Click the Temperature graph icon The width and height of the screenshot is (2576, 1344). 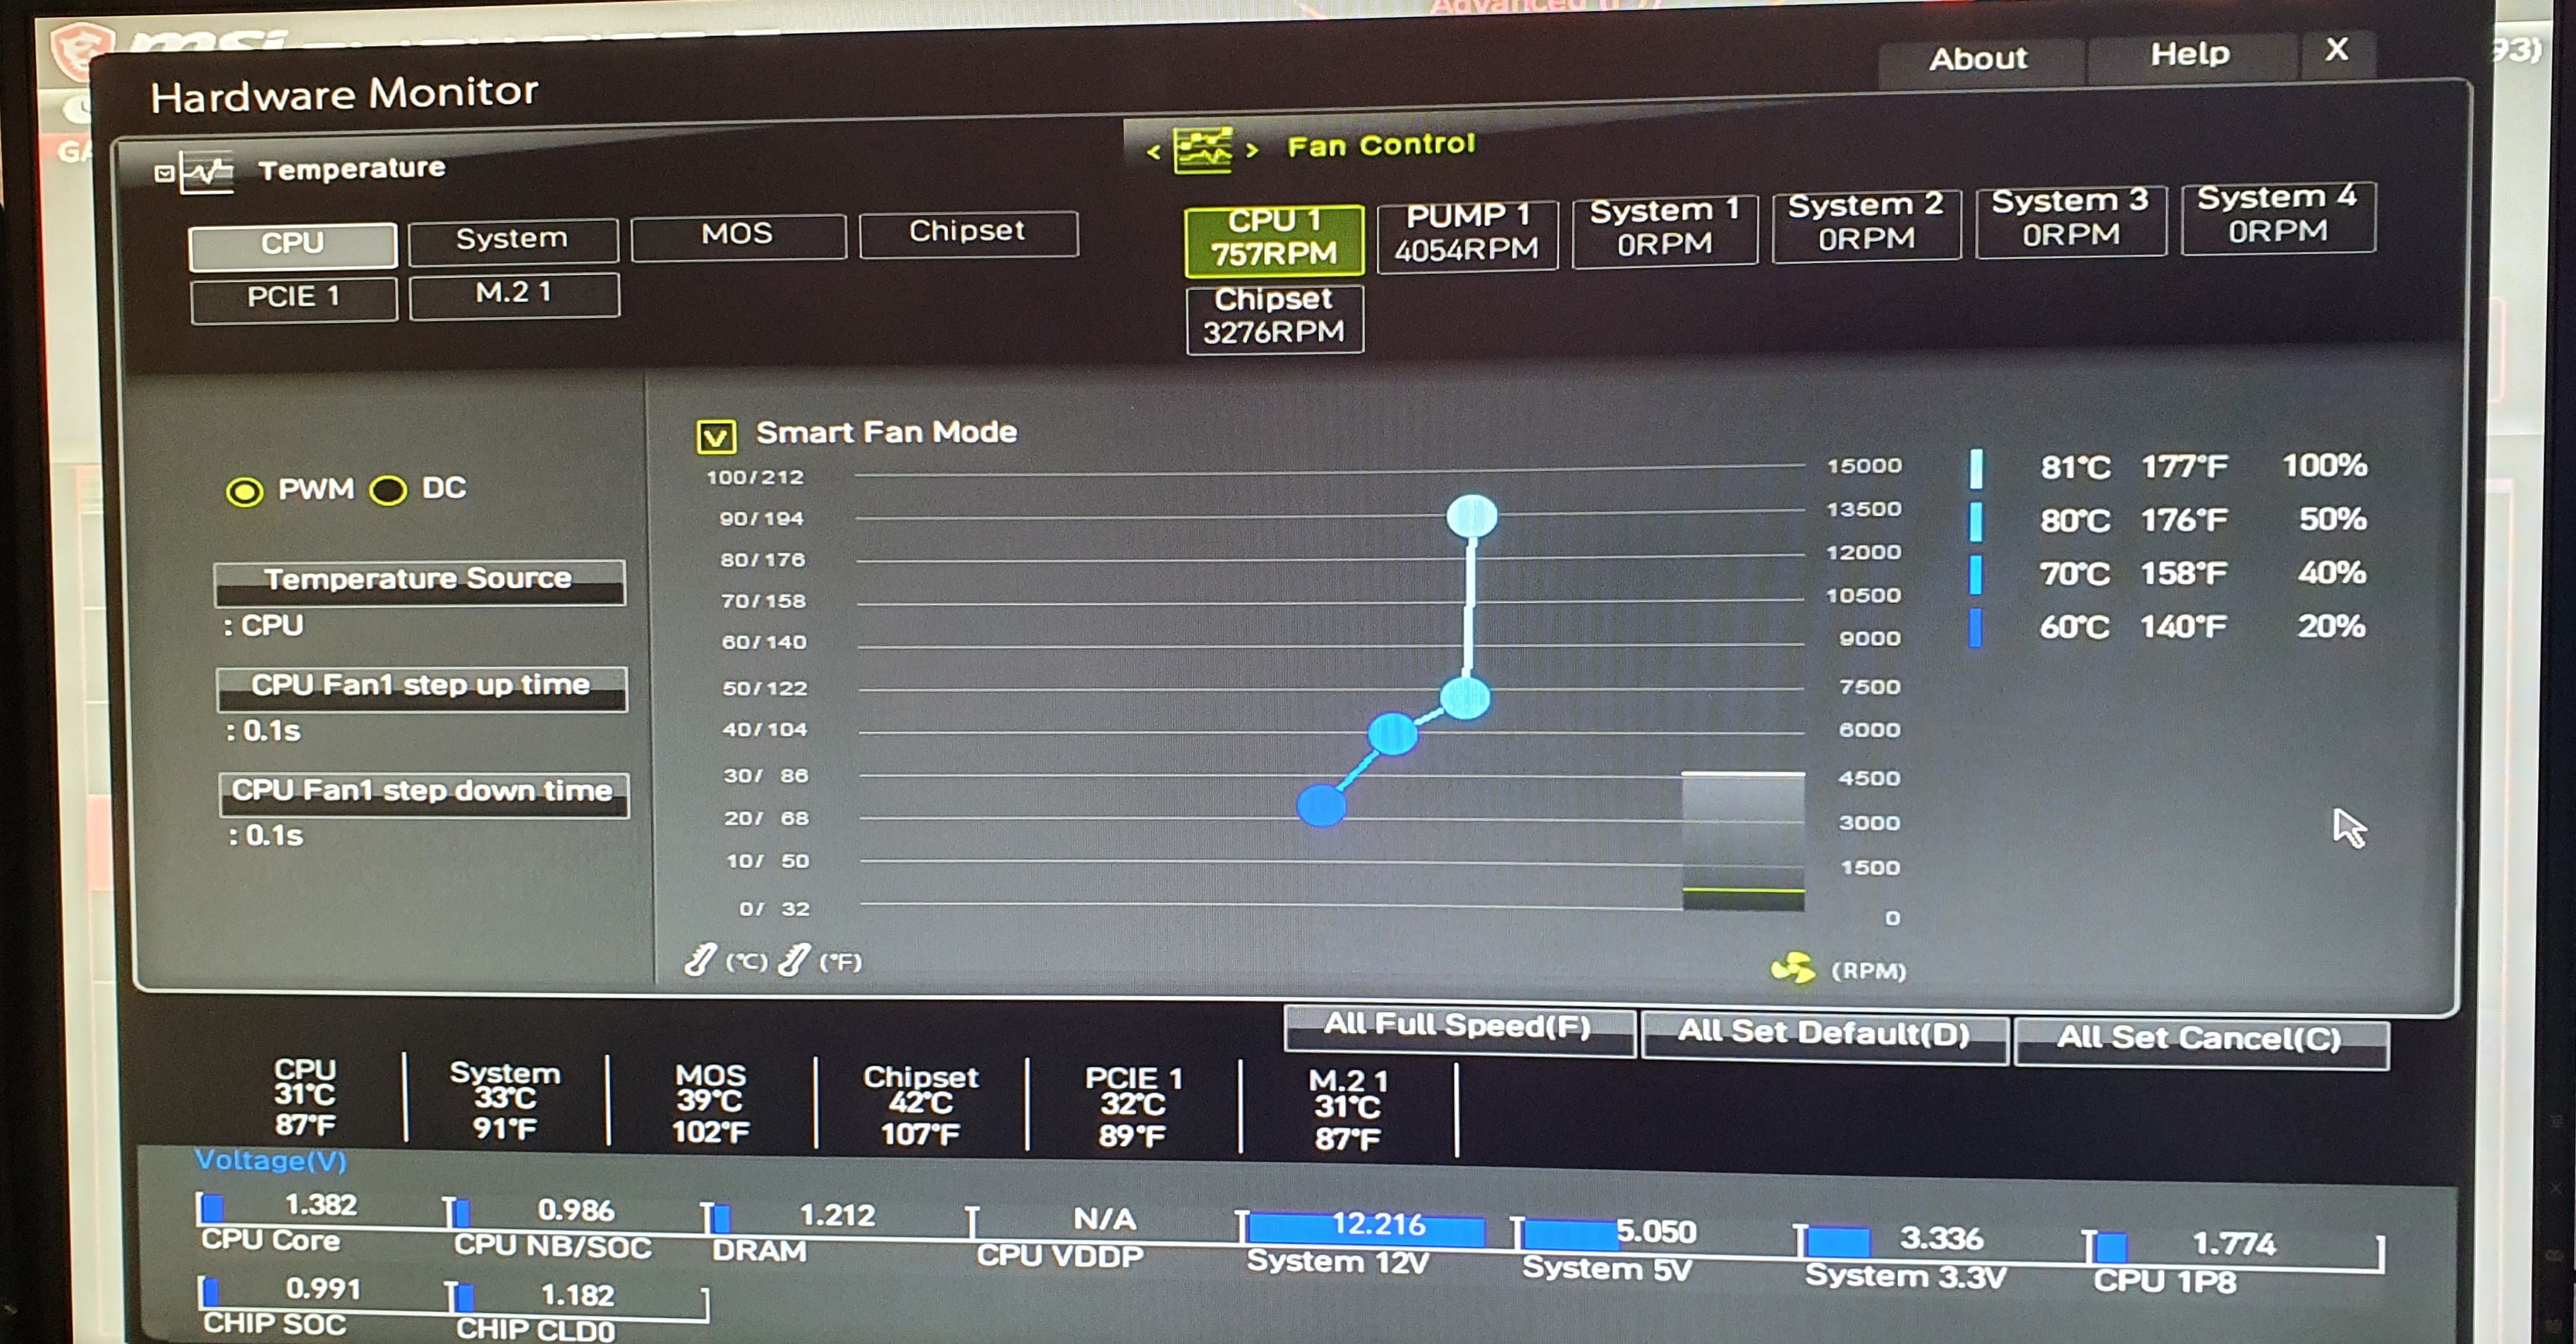(x=207, y=172)
